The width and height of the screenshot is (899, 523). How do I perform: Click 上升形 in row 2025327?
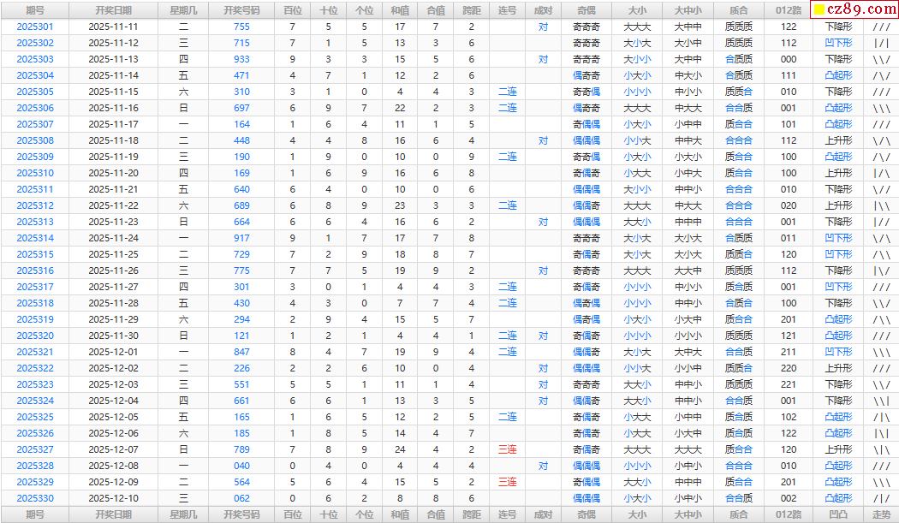tap(838, 449)
